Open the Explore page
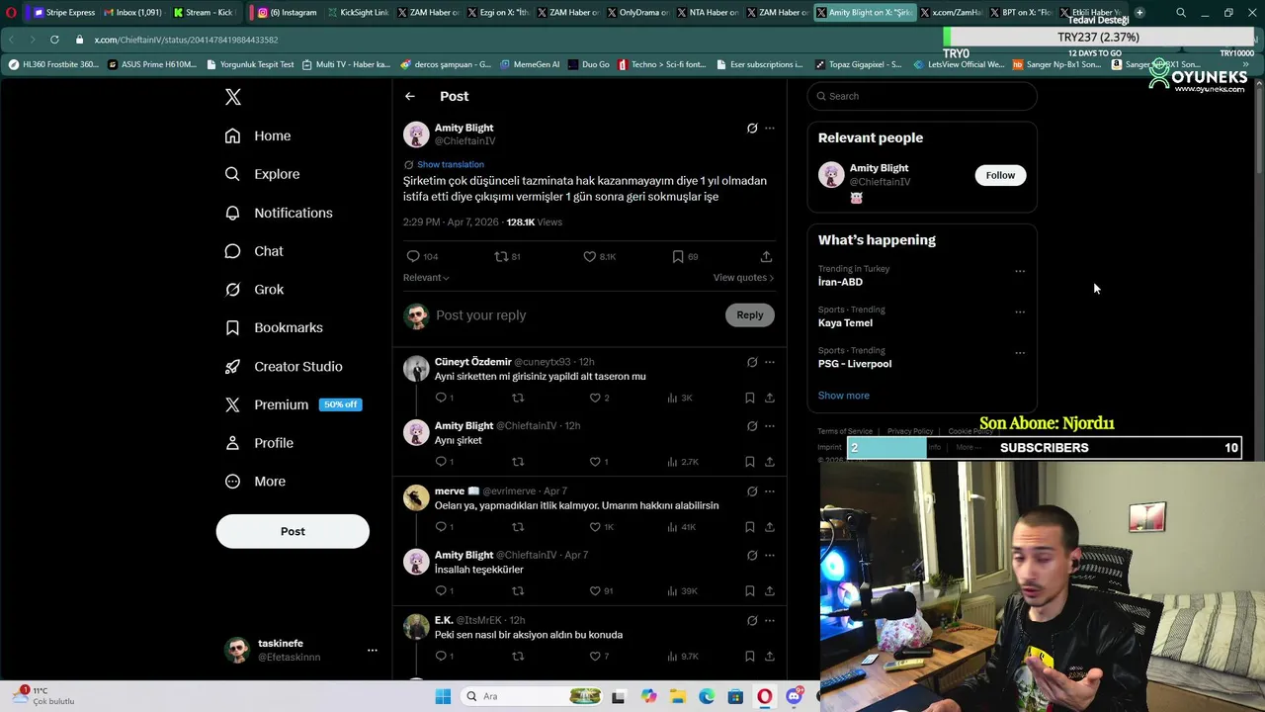1265x712 pixels. click(x=262, y=174)
